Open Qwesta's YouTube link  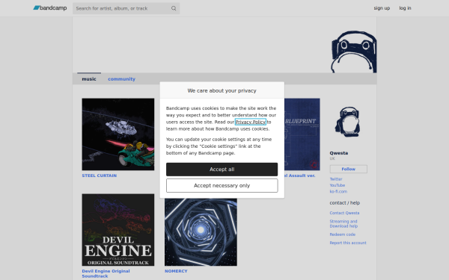tap(337, 185)
